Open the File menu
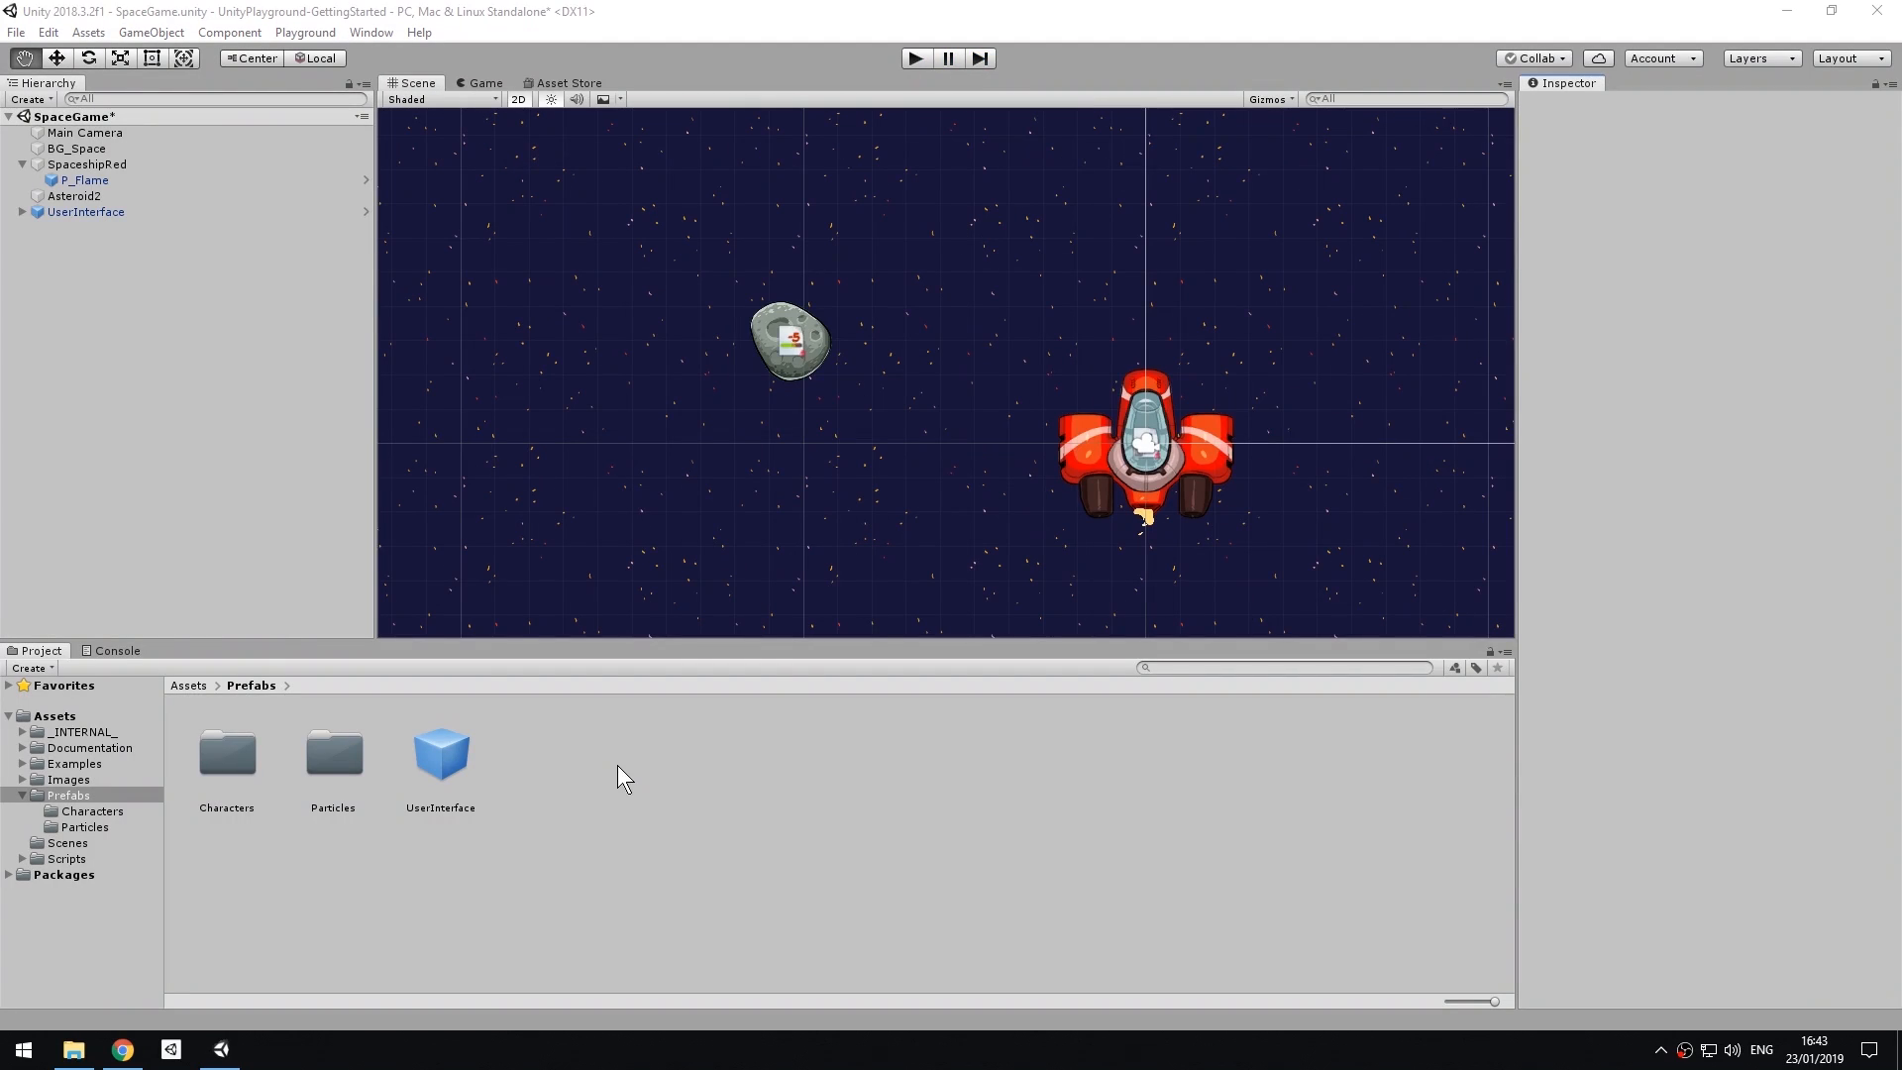 coord(16,33)
